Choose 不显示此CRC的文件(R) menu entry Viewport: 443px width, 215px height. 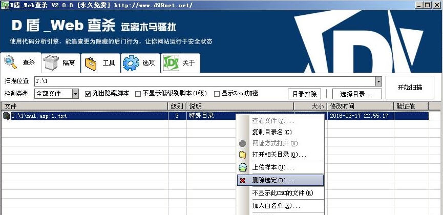[x=280, y=193]
